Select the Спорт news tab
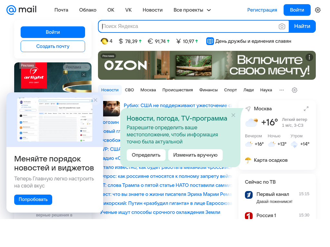Image resolution: width=330 pixels, height=247 pixels. point(230,90)
